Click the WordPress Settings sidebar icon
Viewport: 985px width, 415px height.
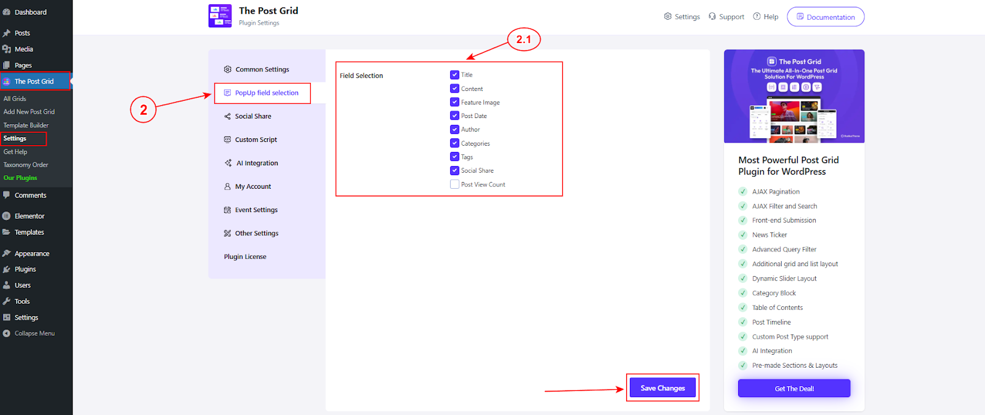[7, 317]
